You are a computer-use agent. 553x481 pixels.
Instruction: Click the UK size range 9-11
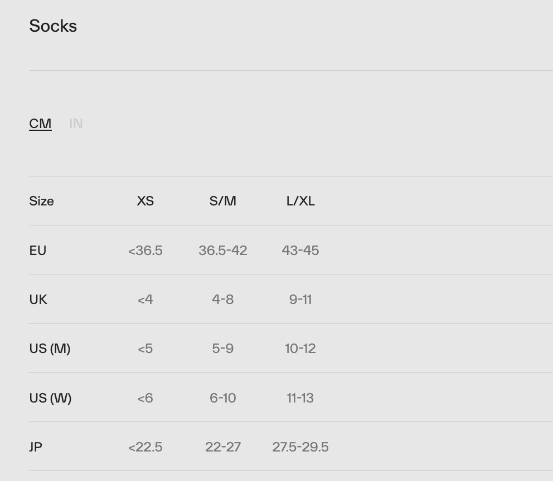(x=300, y=300)
